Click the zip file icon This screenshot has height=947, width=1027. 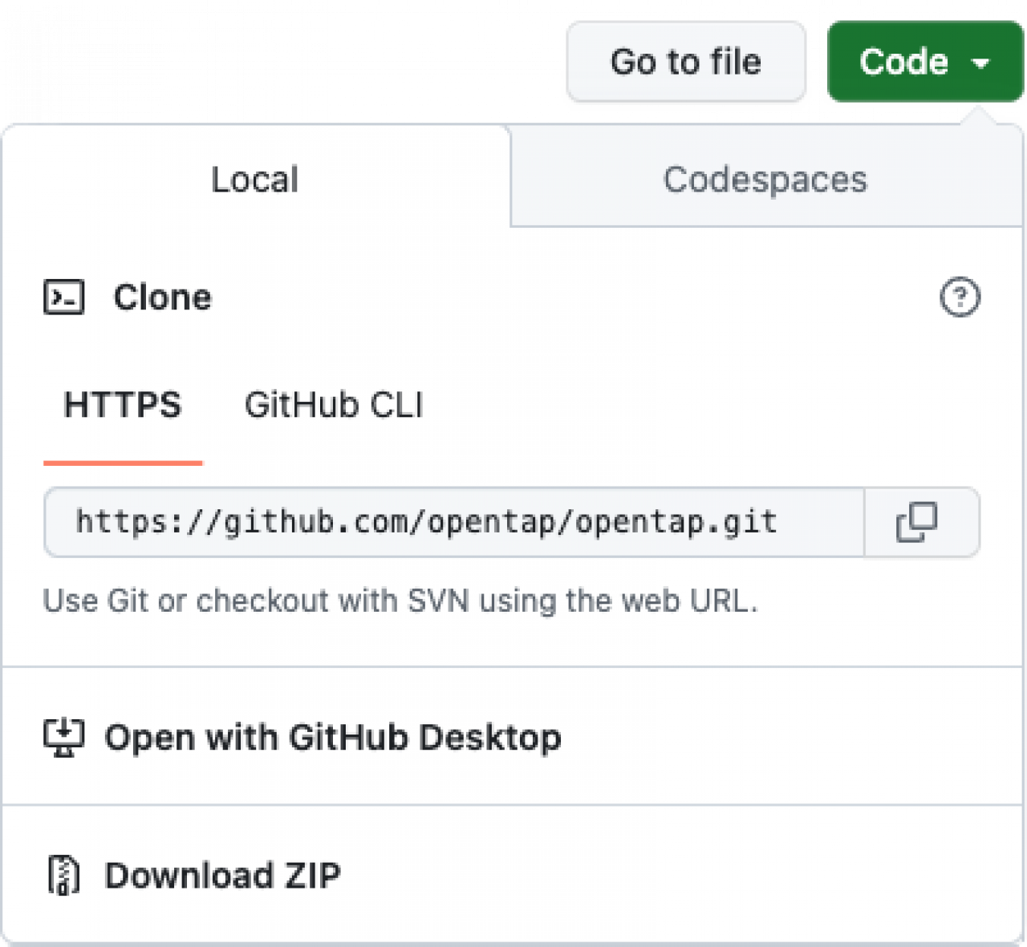(x=63, y=875)
